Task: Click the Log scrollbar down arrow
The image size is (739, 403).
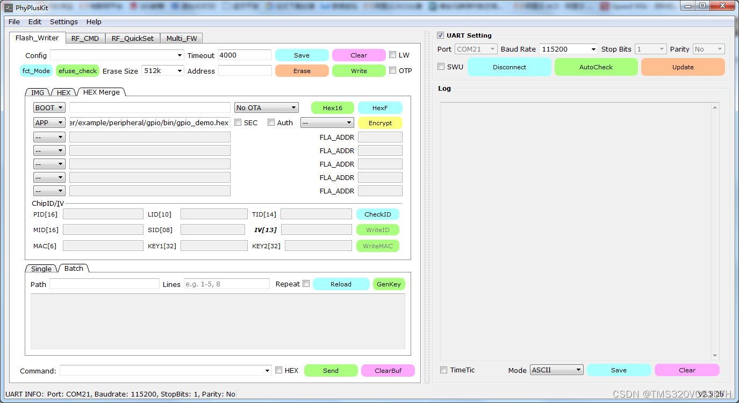Action: pos(715,355)
